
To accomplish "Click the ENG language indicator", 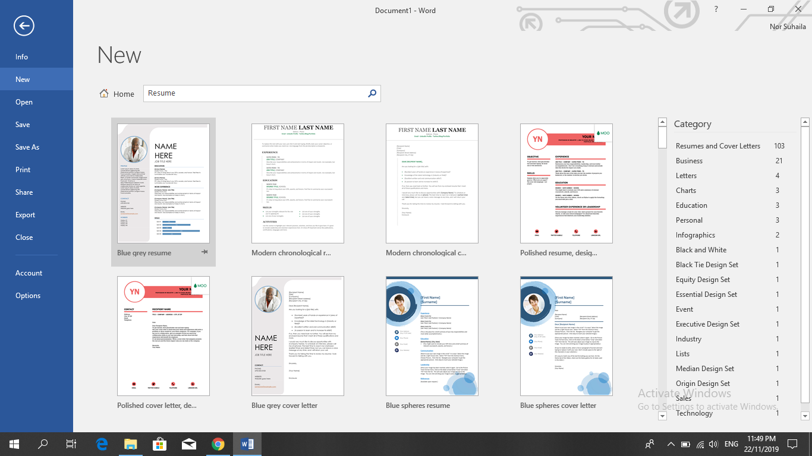I will pyautogui.click(x=731, y=444).
